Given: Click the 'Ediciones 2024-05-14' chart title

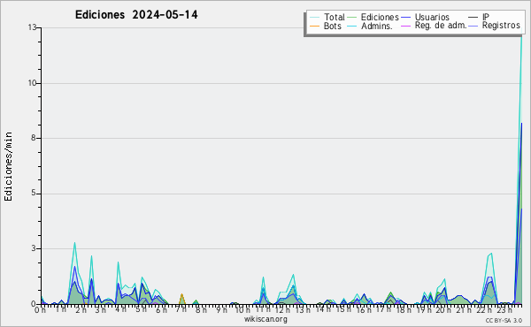Looking at the screenshot, I should point(136,15).
